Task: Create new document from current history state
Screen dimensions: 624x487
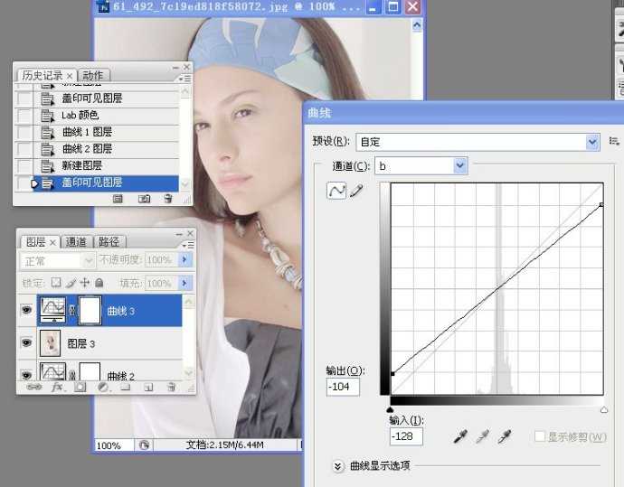Action: coord(118,199)
